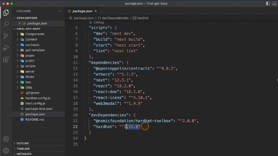Close the package.json editor tab

[x=96, y=11]
